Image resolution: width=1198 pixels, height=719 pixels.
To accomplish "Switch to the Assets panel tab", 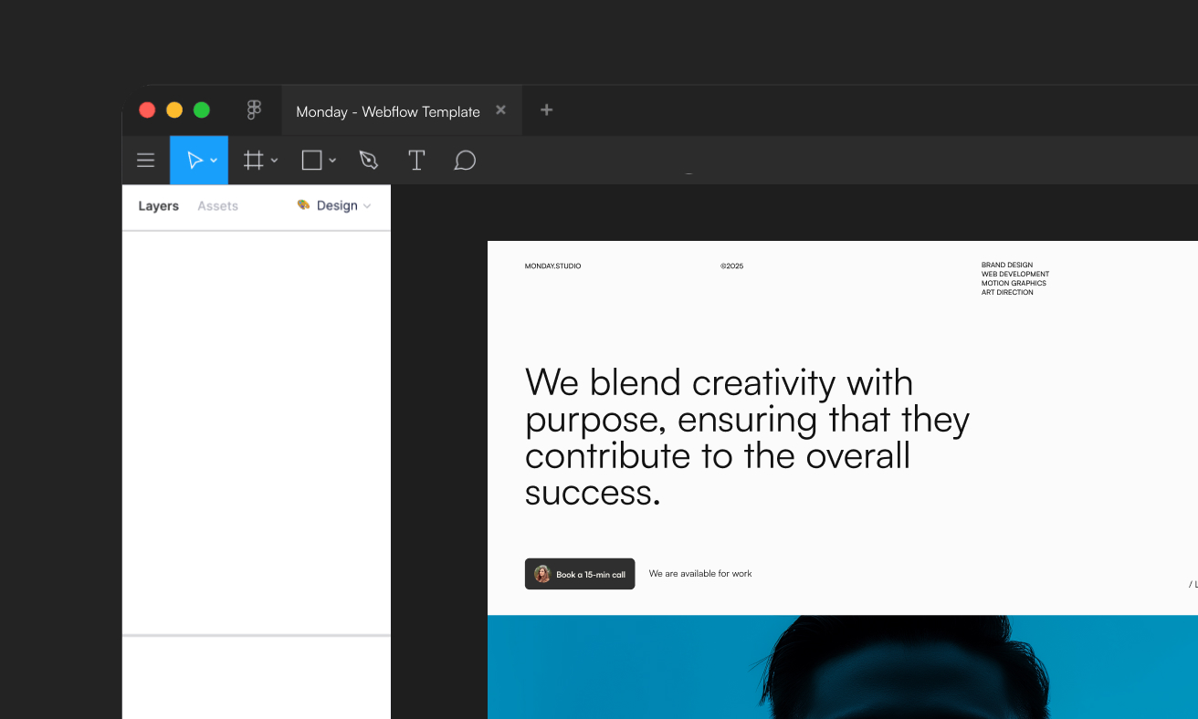I will [217, 206].
